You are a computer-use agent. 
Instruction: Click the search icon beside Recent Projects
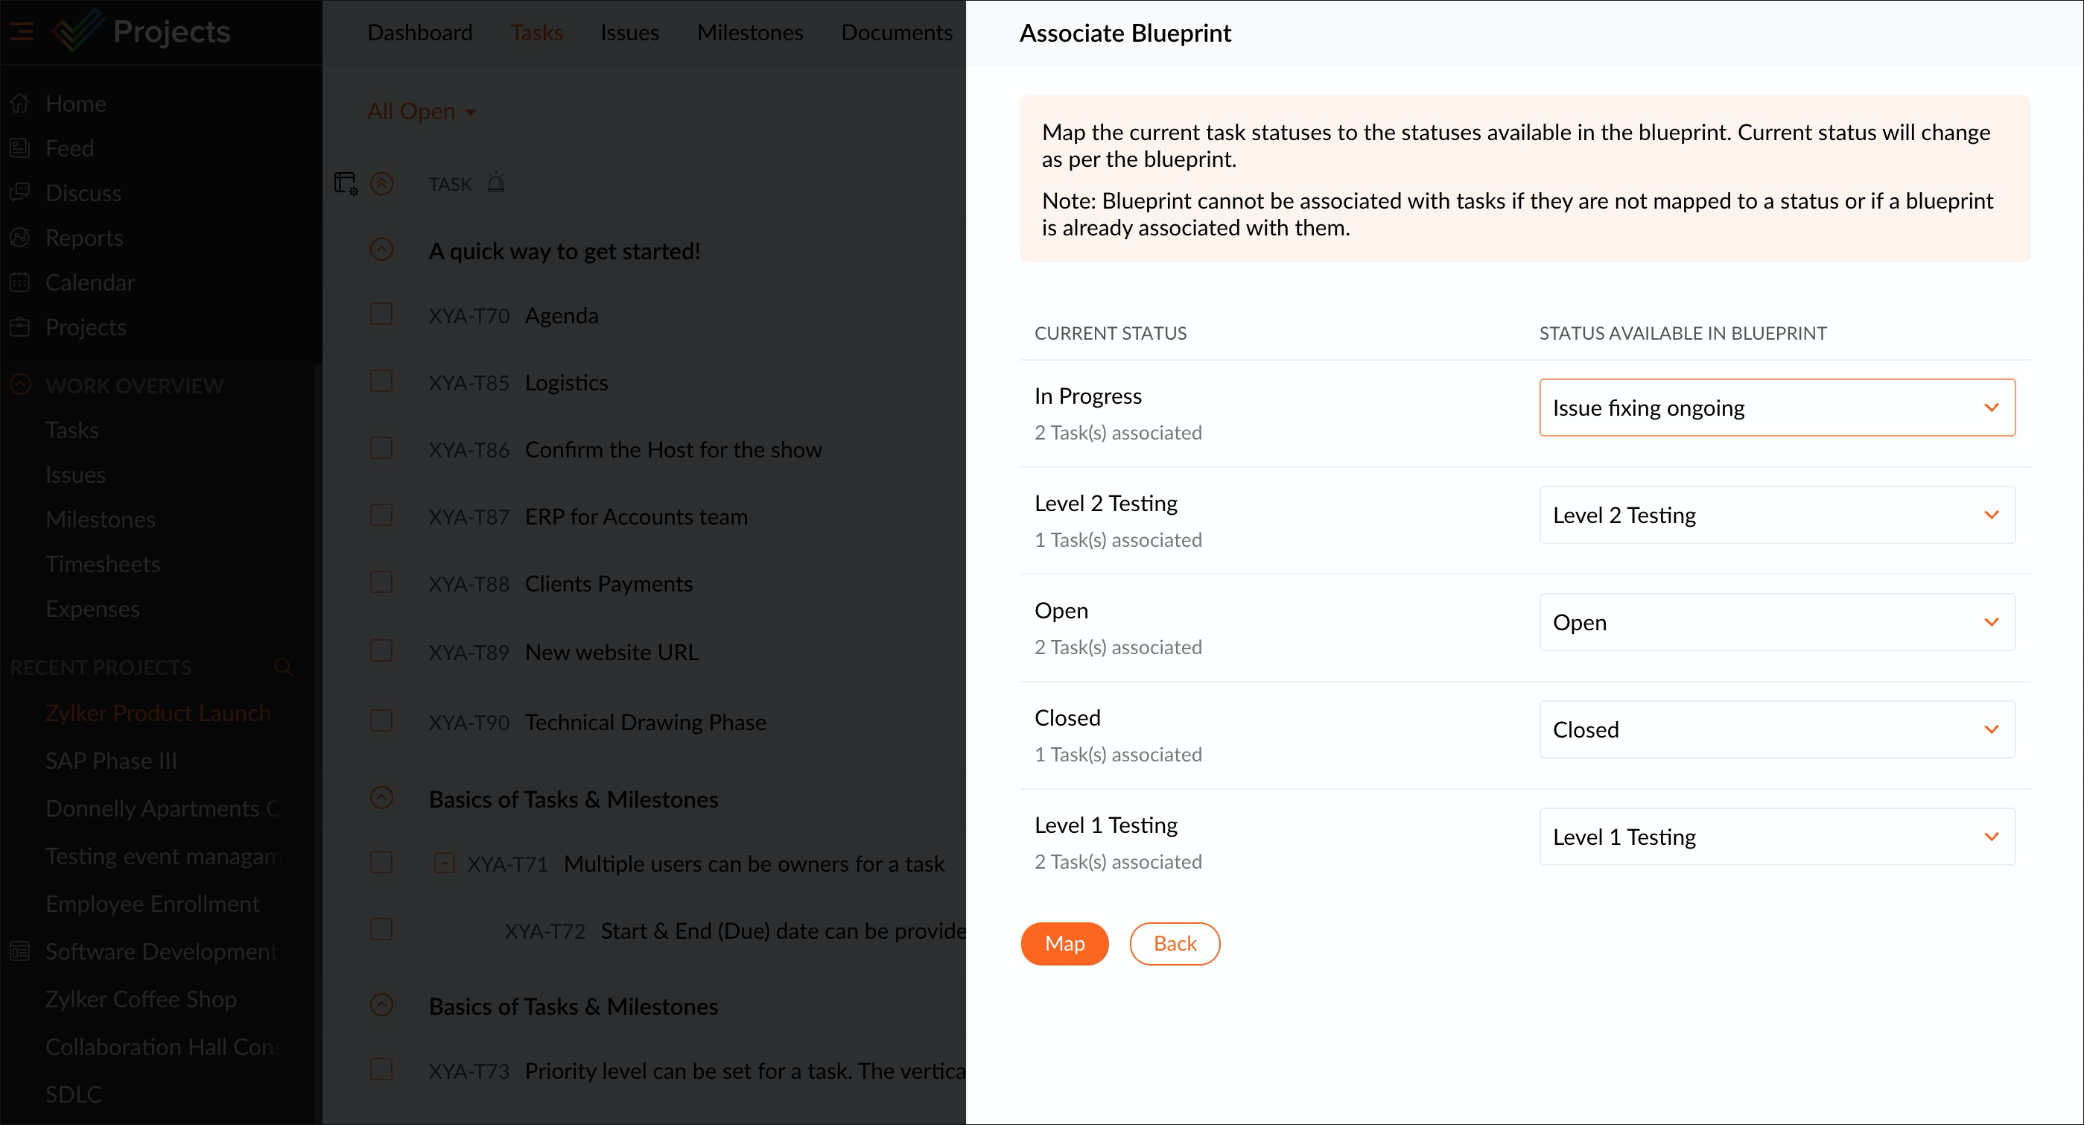point(282,667)
